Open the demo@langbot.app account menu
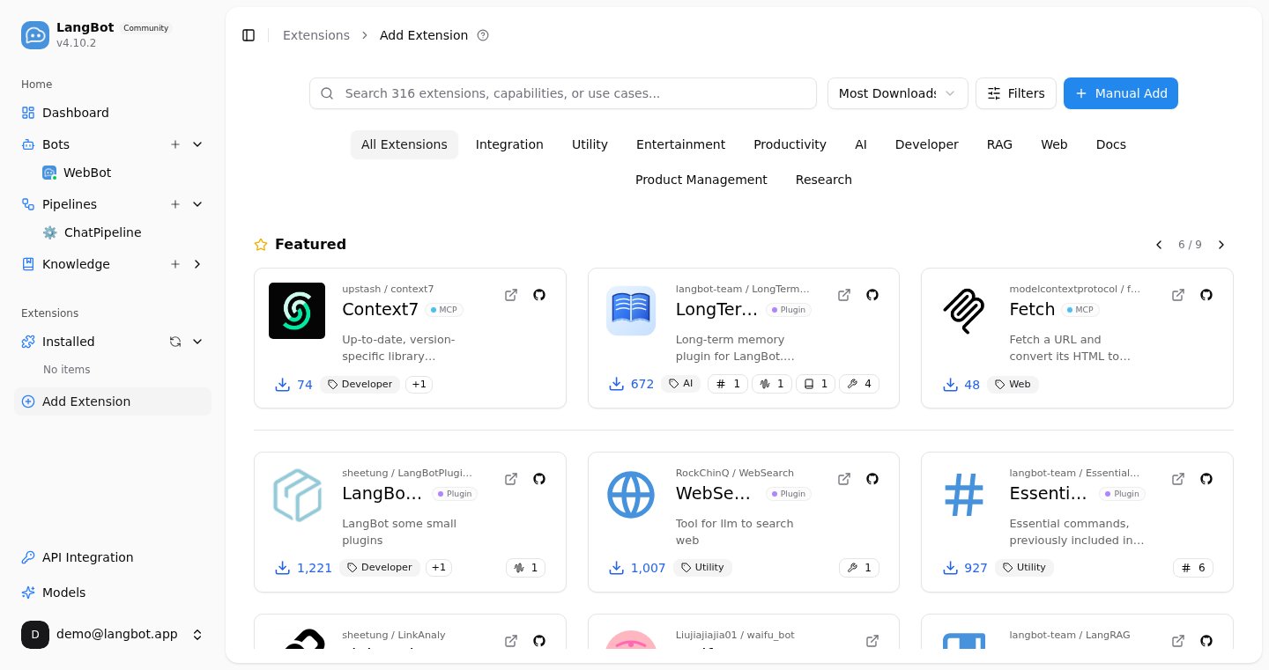Viewport: 1269px width, 670px height. pos(113,635)
